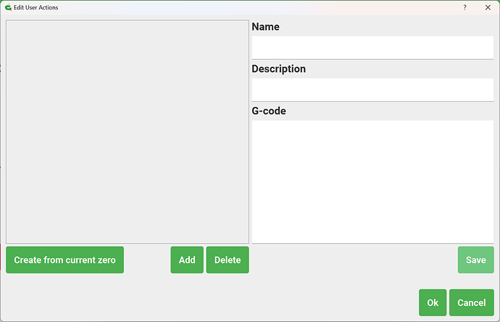Click the Create from current zero button
The image size is (500, 322).
click(x=64, y=260)
